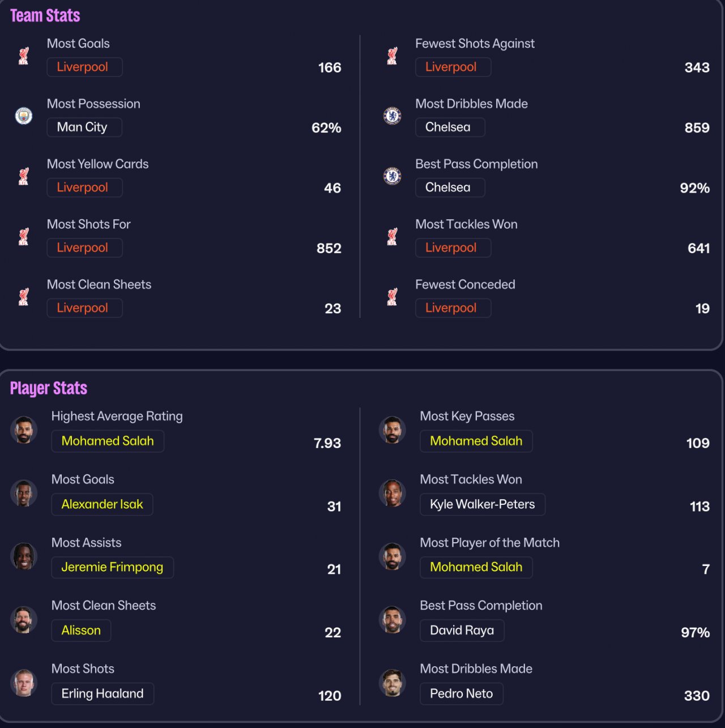This screenshot has height=728, width=725.
Task: Open David Raya player profile
Action: pos(462,630)
